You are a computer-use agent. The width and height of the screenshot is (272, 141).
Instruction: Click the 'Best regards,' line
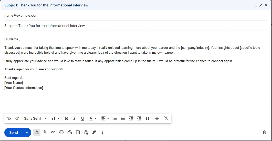pyautogui.click(x=14, y=78)
